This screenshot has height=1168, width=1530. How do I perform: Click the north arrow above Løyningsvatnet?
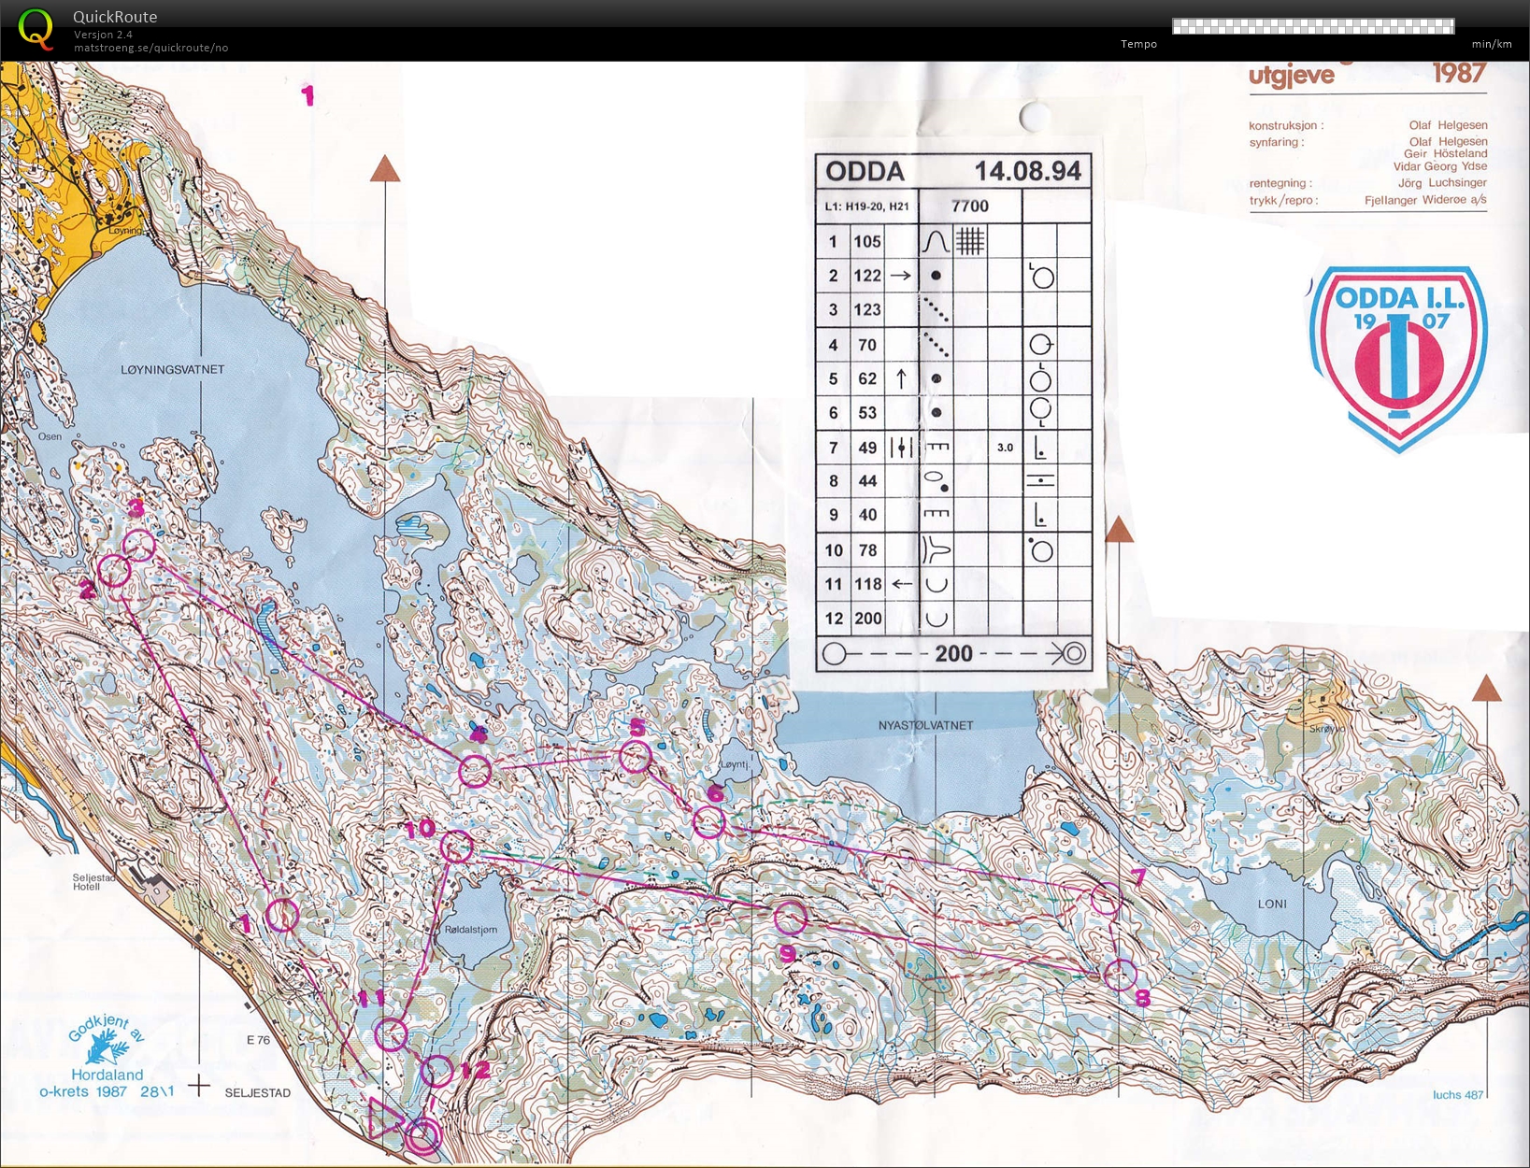[384, 169]
